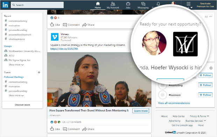Screen dimensions: 217x137
Task: Open the ad options three-dot menu
Action: point(210,16)
